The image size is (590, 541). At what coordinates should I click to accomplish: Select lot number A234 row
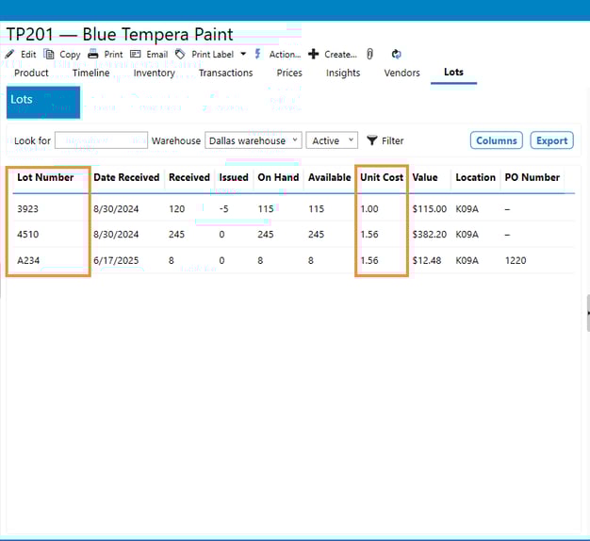[30, 260]
